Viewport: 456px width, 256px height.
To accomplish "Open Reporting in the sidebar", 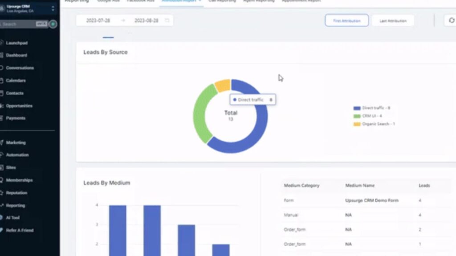I will (x=16, y=205).
